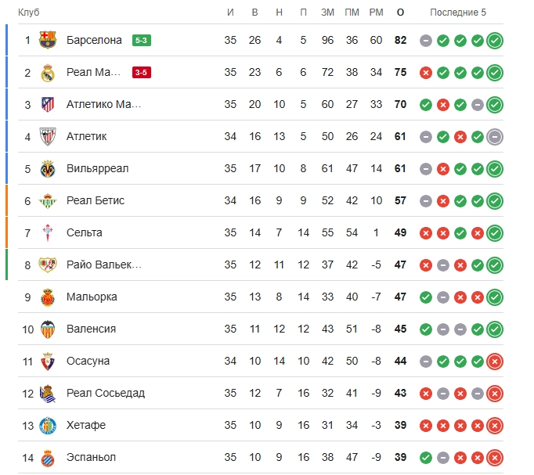Click the Real Madrid club crest
The image size is (534, 475).
coord(48,73)
